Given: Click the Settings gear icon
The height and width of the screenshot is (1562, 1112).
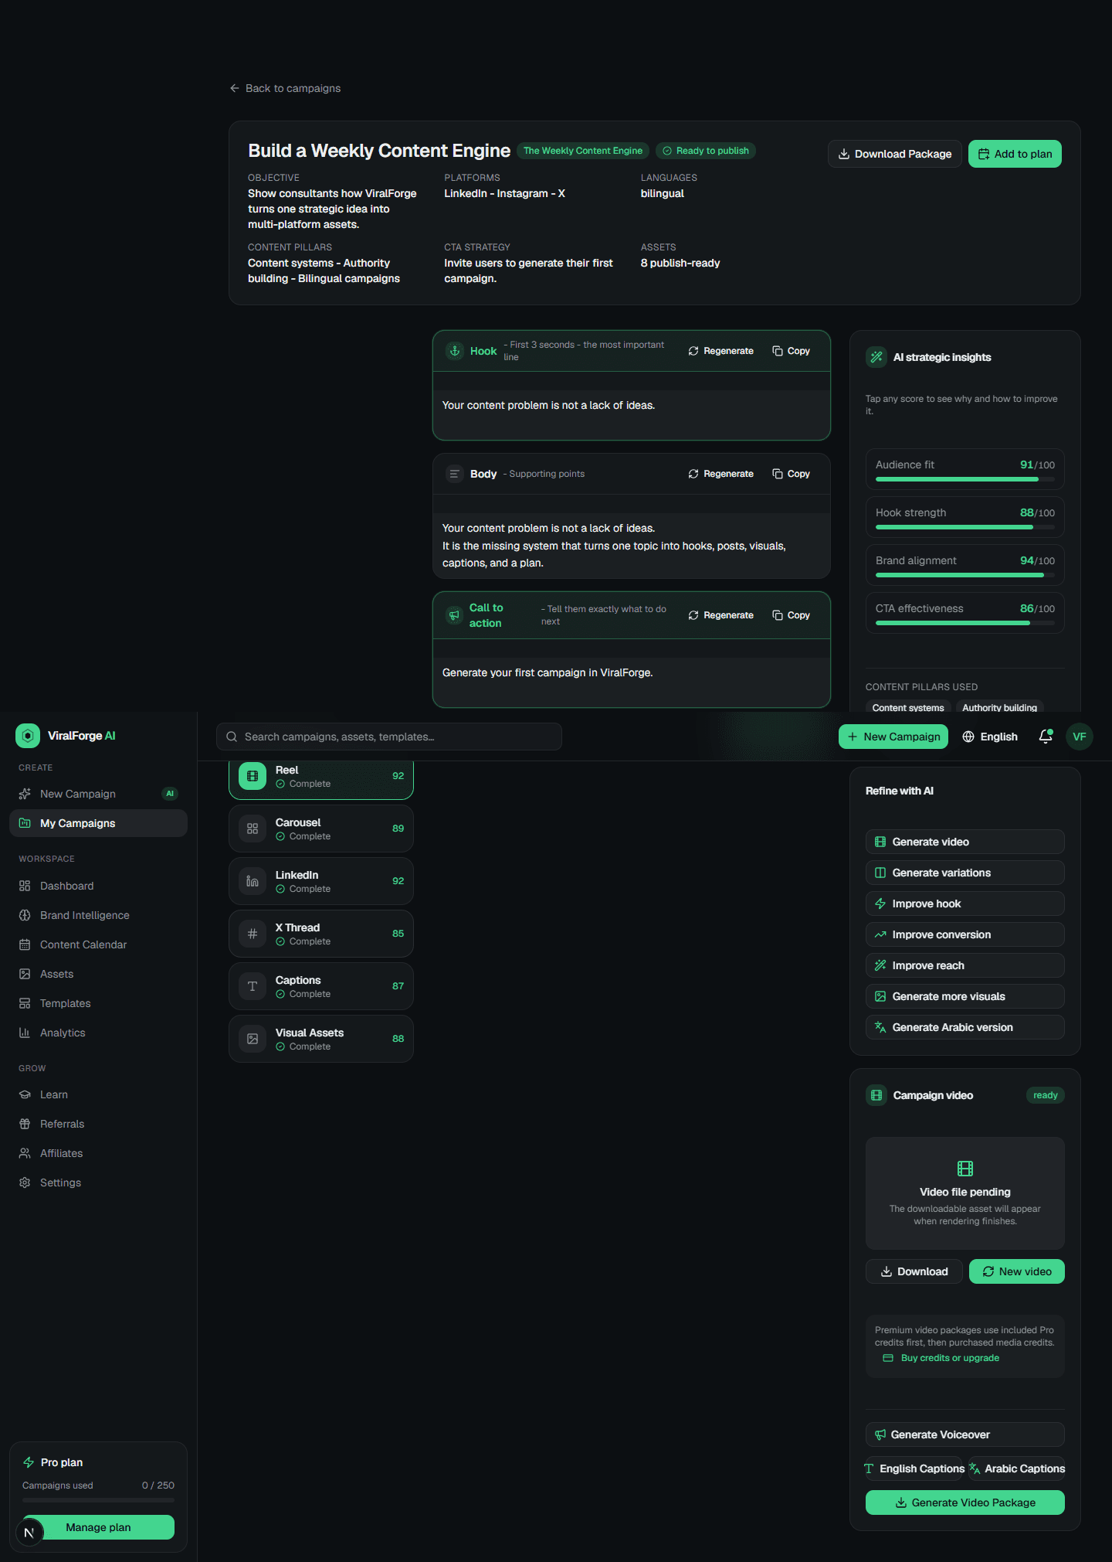Looking at the screenshot, I should [x=25, y=1183].
